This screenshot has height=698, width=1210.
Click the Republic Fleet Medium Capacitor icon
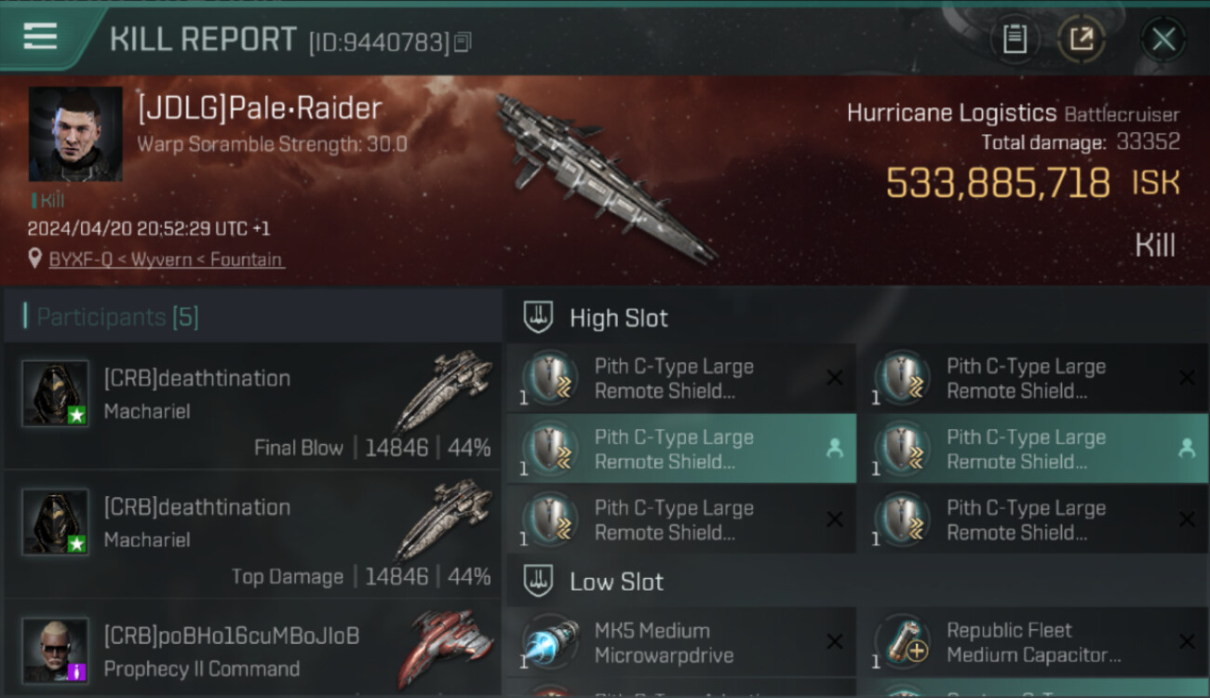[x=902, y=642]
